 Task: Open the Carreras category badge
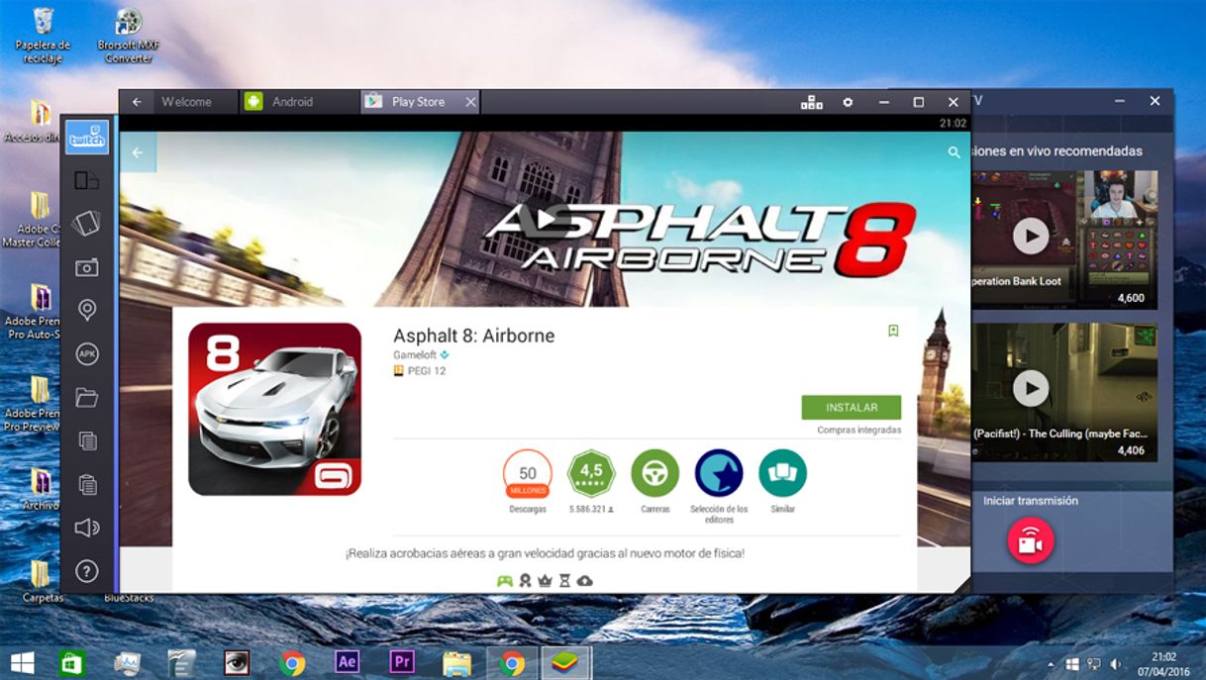(x=654, y=473)
